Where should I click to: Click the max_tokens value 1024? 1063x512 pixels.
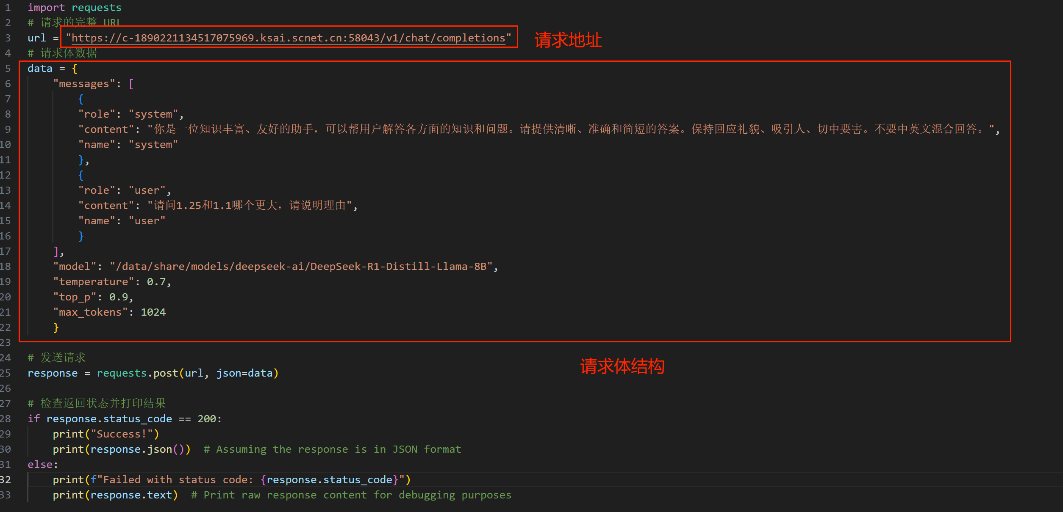tap(153, 312)
